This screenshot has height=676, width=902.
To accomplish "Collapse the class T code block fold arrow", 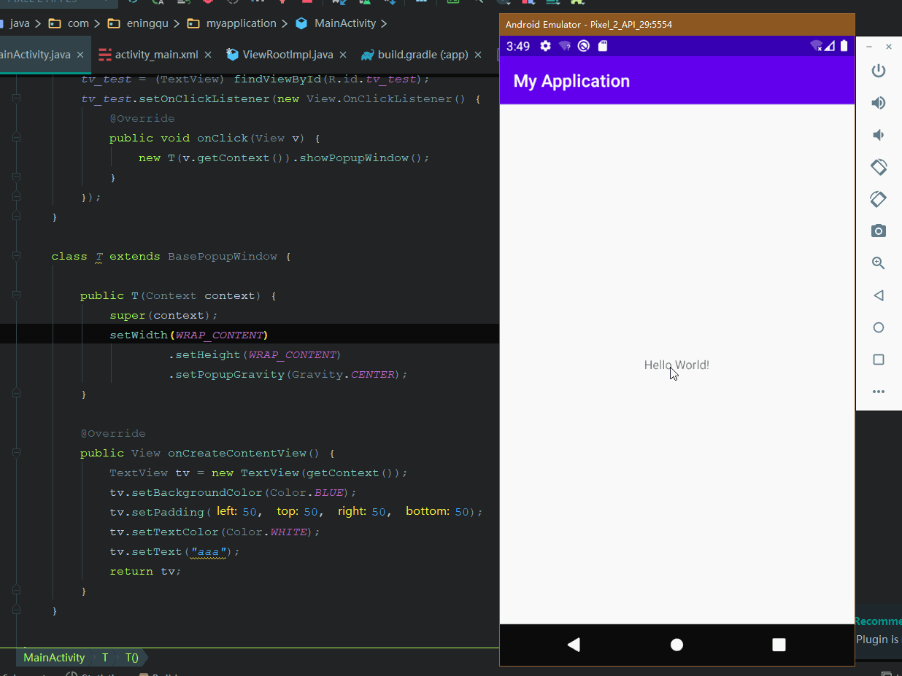I will 15,256.
